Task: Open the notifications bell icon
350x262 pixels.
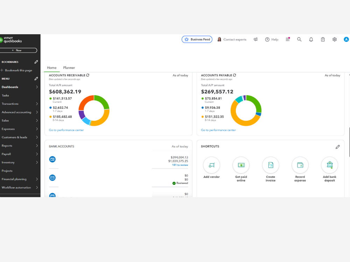Action: pyautogui.click(x=311, y=39)
